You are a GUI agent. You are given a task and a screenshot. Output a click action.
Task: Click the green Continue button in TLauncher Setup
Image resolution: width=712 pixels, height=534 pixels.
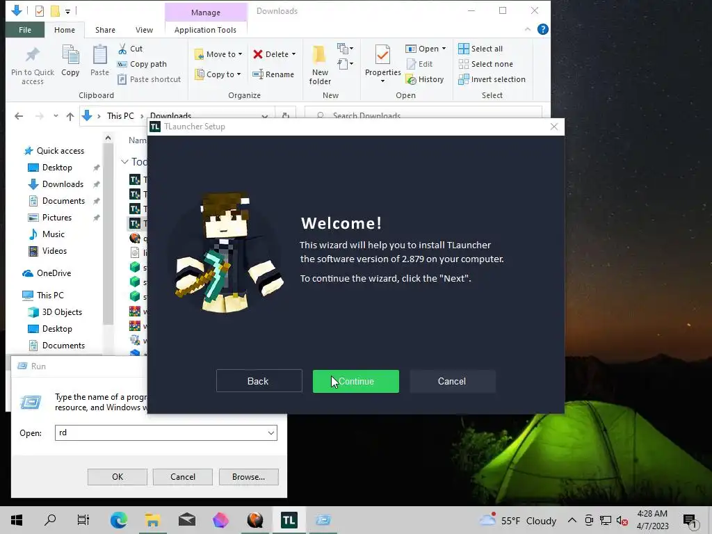click(x=355, y=381)
